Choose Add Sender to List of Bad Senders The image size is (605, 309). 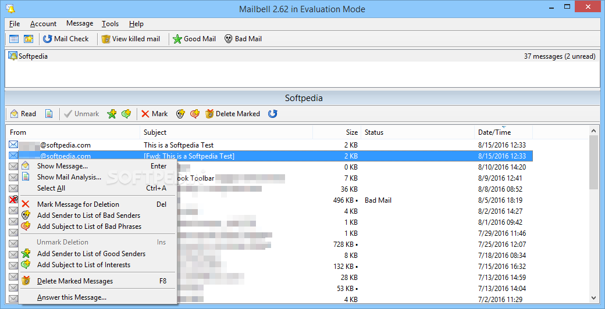click(x=98, y=215)
